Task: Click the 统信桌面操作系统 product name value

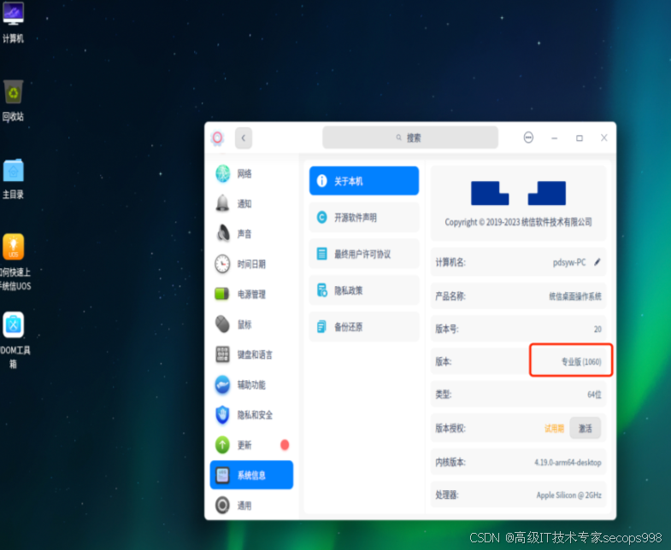Action: (x=575, y=296)
